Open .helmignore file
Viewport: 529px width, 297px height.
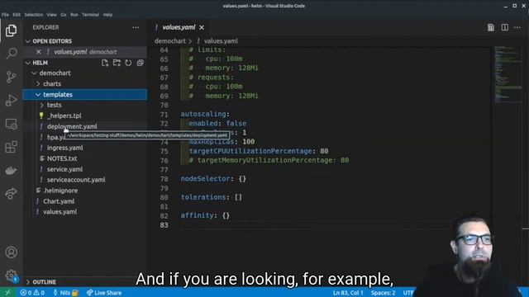pyautogui.click(x=60, y=191)
